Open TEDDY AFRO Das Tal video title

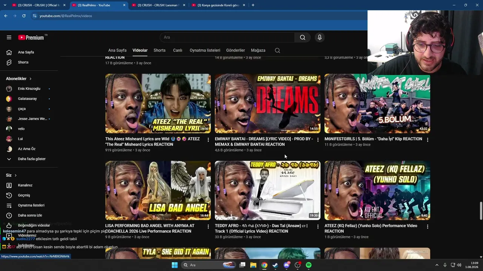(261, 228)
